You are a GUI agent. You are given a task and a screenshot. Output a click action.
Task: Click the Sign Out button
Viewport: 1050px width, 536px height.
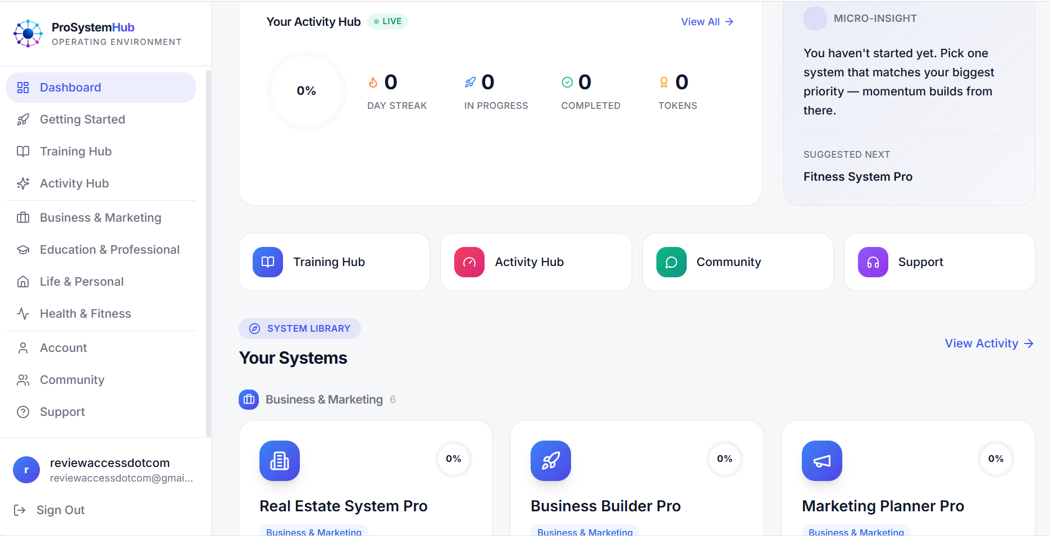(x=49, y=510)
